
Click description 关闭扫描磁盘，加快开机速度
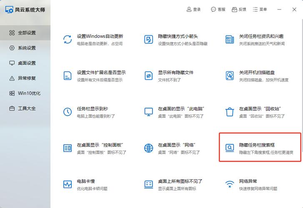[x=264, y=80]
